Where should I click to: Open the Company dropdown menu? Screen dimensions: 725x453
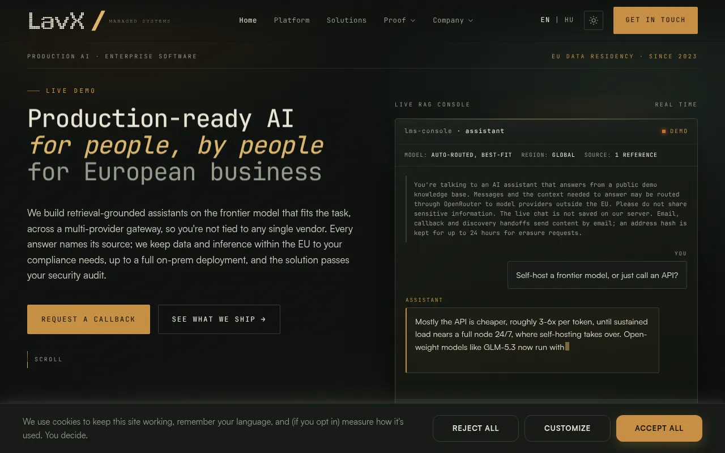pyautogui.click(x=453, y=20)
